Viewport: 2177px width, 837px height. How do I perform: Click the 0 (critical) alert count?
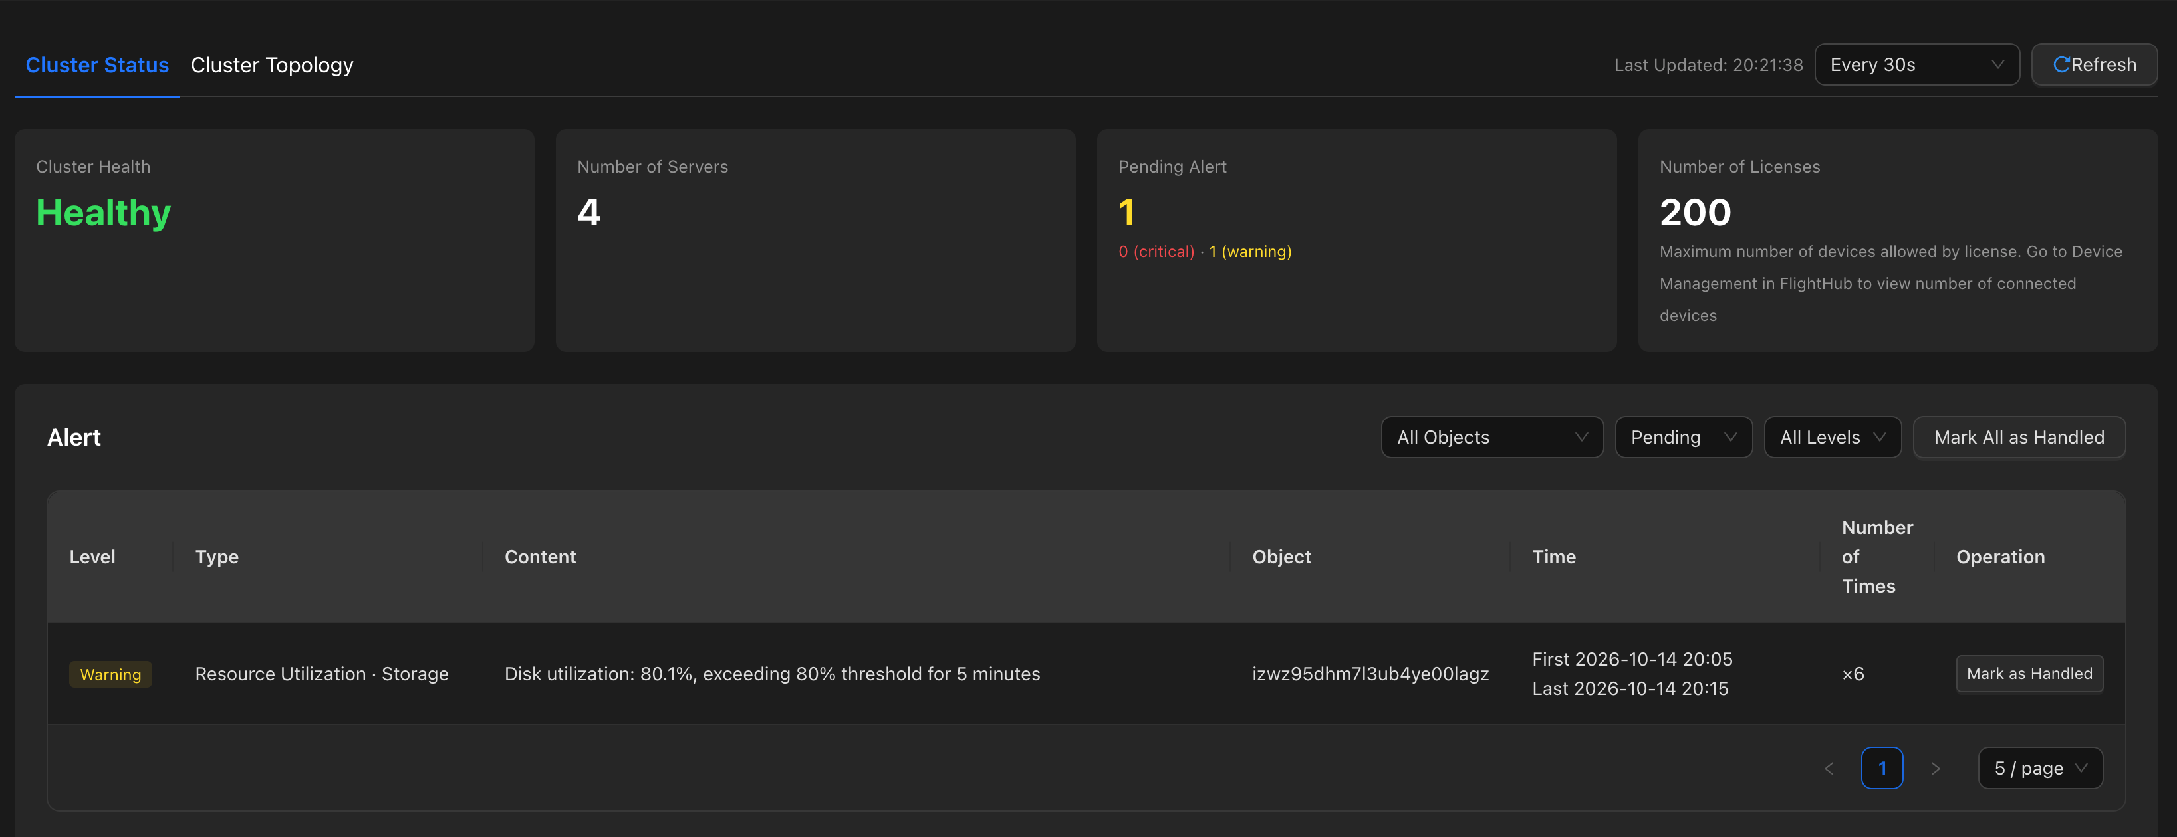pos(1156,252)
